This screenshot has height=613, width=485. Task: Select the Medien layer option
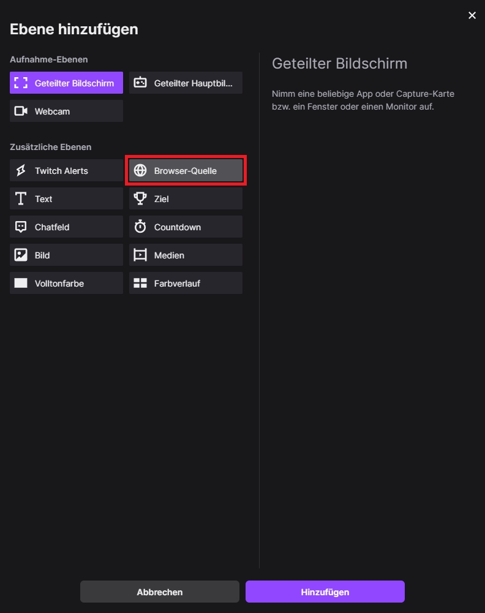pyautogui.click(x=186, y=255)
